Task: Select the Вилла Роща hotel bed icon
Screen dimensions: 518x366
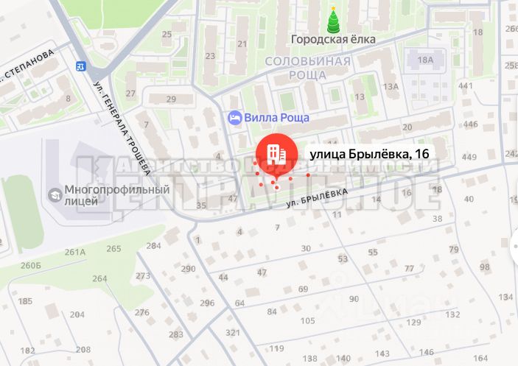Action: point(234,118)
